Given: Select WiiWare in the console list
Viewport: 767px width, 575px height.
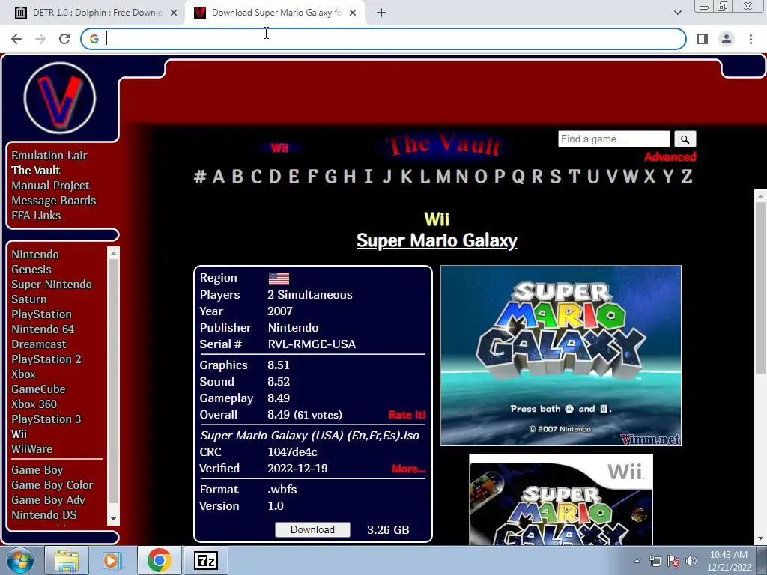Looking at the screenshot, I should pyautogui.click(x=31, y=449).
